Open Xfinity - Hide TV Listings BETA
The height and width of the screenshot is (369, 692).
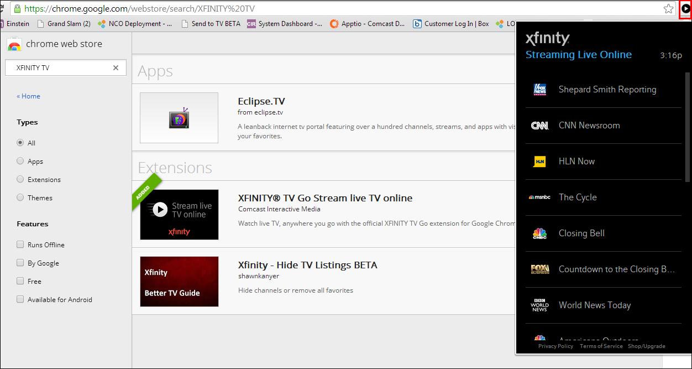point(307,265)
